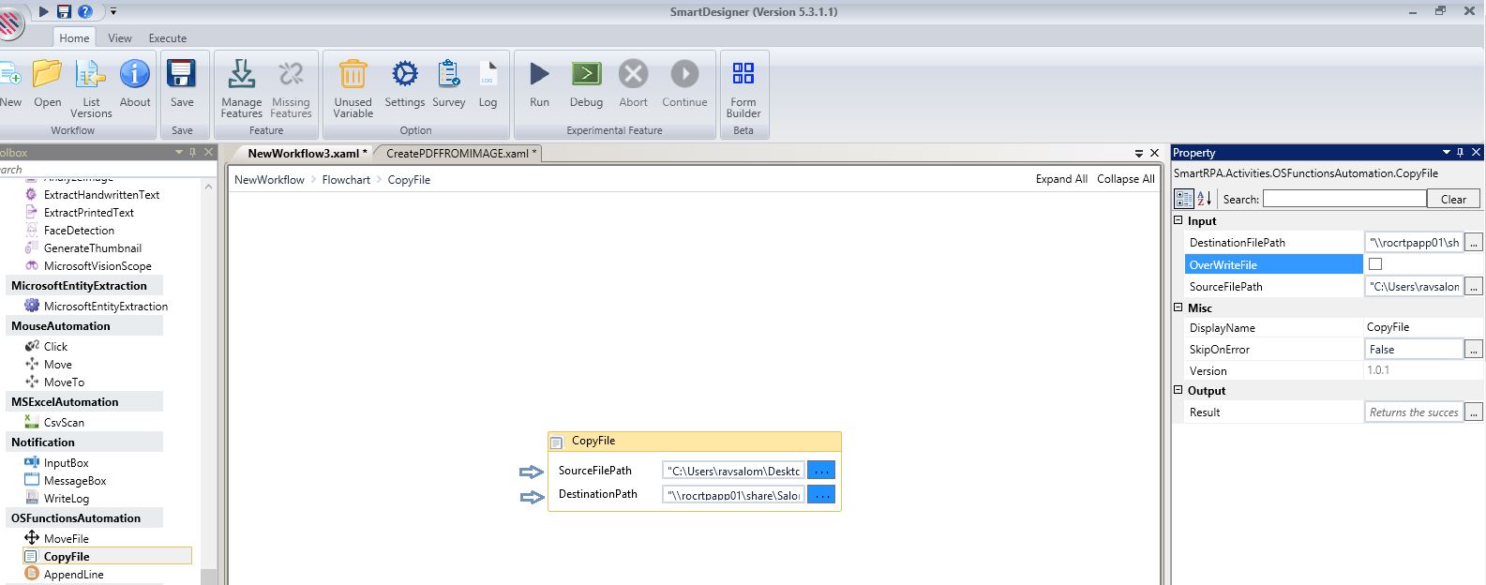
Task: Click the Unused Variable trash icon
Action: coord(353,74)
